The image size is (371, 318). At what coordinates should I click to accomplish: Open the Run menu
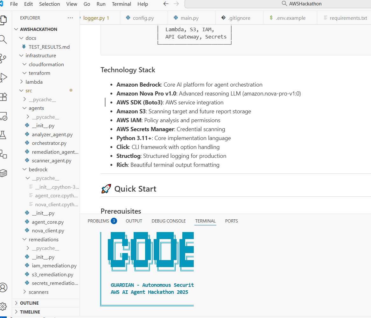[101, 4]
